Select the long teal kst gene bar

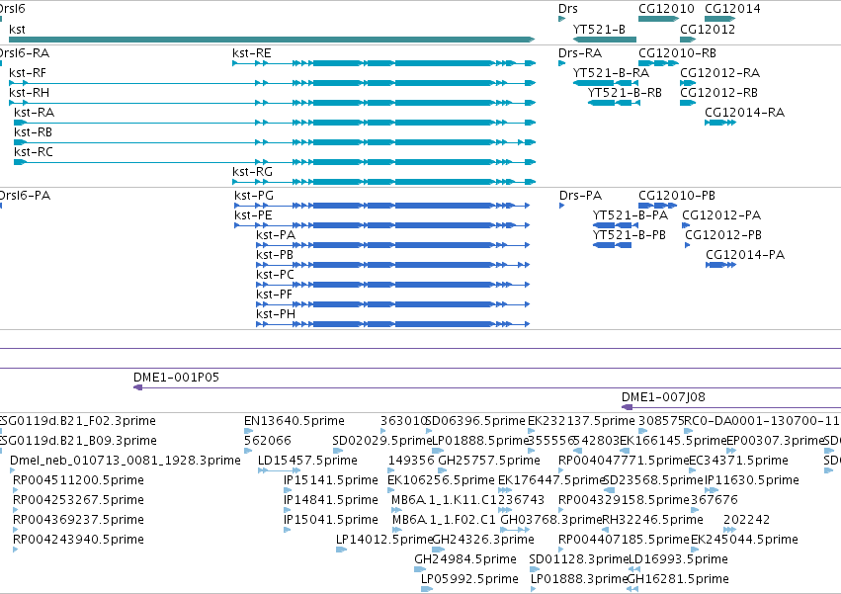[272, 40]
